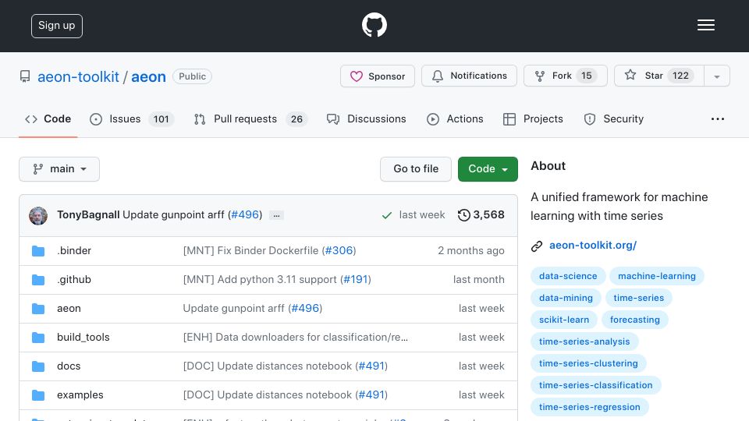Click the time-series-analysis topic tag
The image size is (749, 421).
click(x=584, y=341)
